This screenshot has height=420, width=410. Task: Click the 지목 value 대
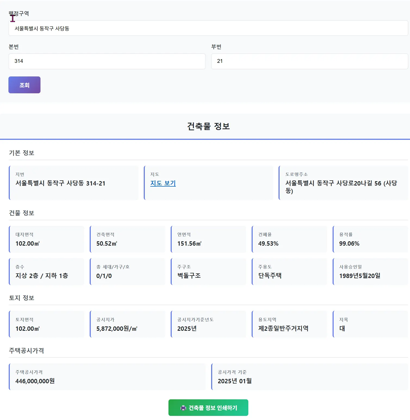point(342,329)
